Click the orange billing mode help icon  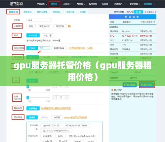(x=69, y=26)
